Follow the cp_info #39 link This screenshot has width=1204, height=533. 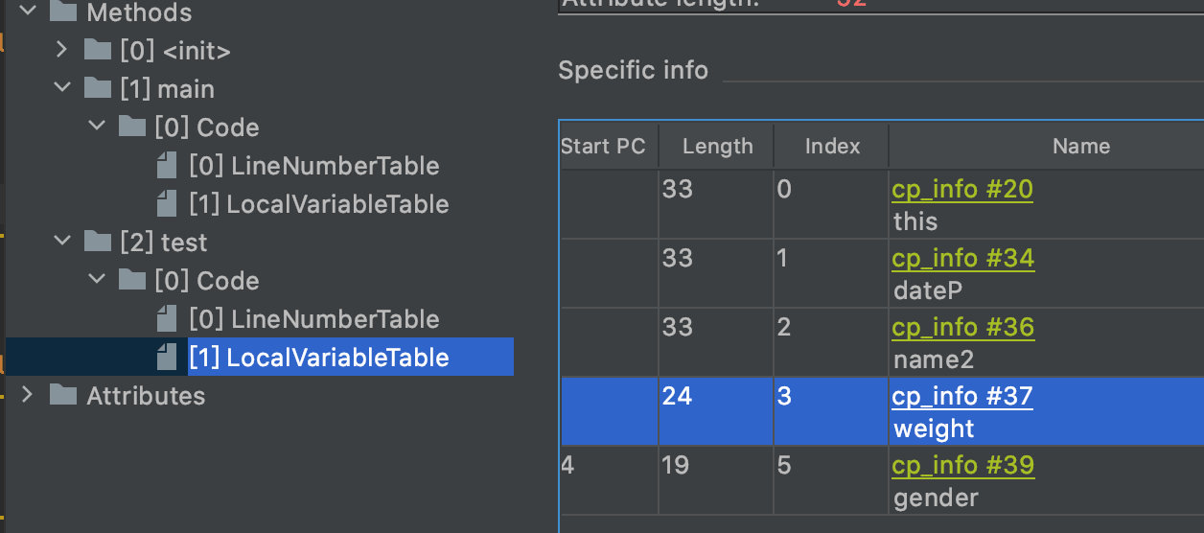pos(962,466)
